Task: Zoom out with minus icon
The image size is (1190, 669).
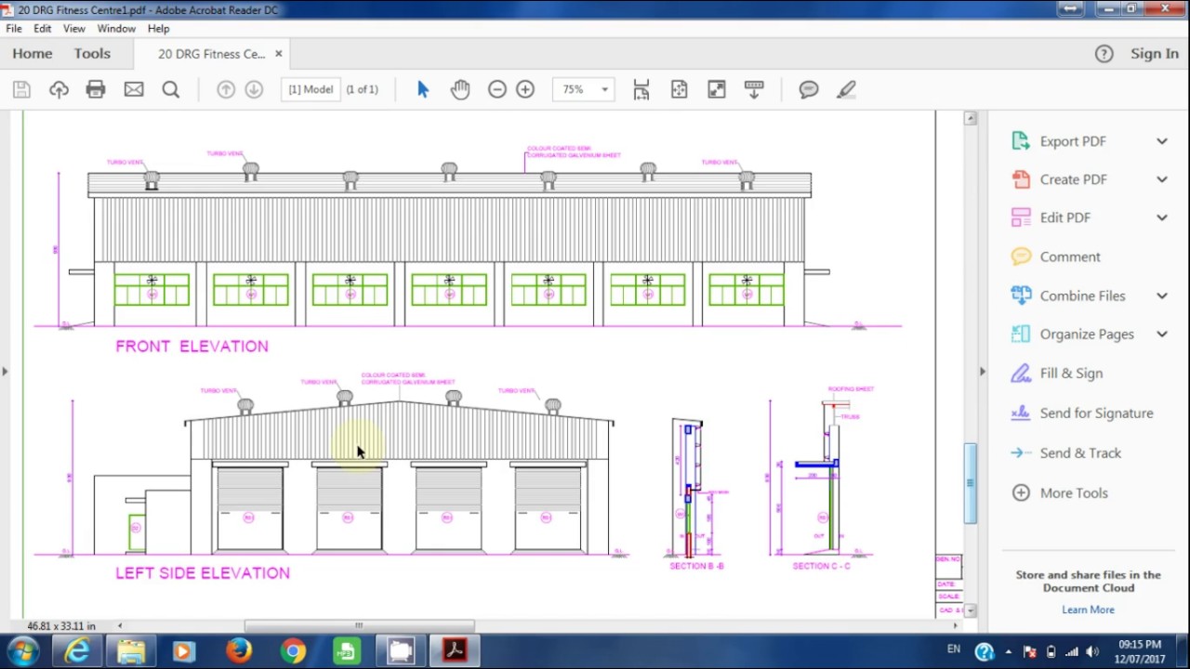Action: pos(497,89)
